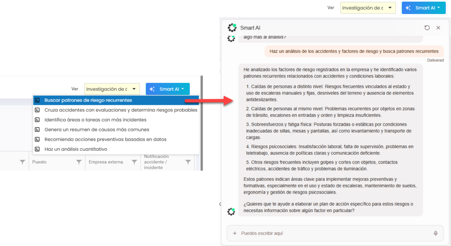Click prompt icon beside Buscar patrones entry
Screen dimensions: 451x246
pyautogui.click(x=37, y=100)
